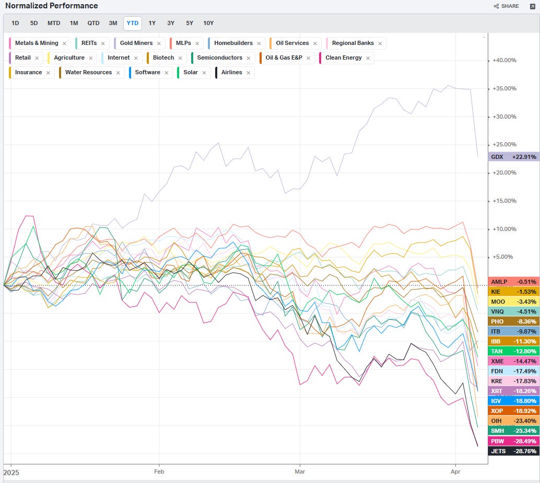
Task: Toggle Water Resources legend label
Action: pyautogui.click(x=88, y=72)
